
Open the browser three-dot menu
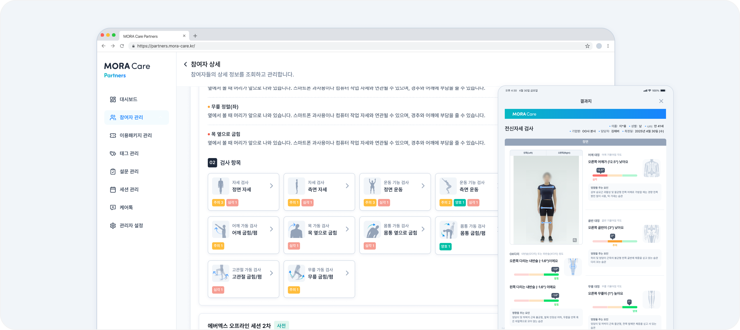608,46
